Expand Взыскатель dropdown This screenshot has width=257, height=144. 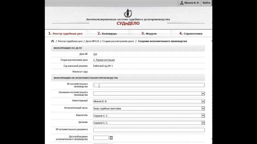pyautogui.click(x=203, y=116)
